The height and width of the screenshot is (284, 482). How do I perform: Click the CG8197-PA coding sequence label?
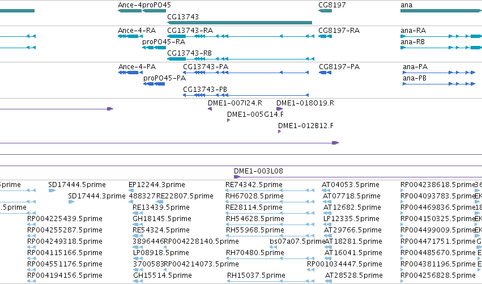point(339,67)
